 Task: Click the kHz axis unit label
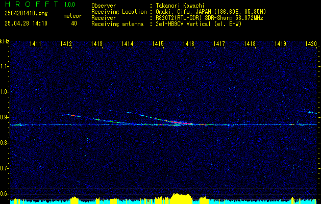coord(5,41)
